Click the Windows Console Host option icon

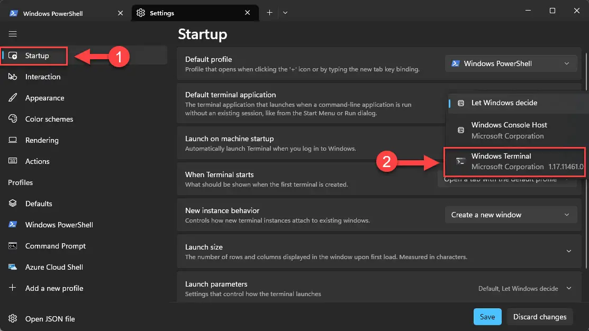click(461, 130)
